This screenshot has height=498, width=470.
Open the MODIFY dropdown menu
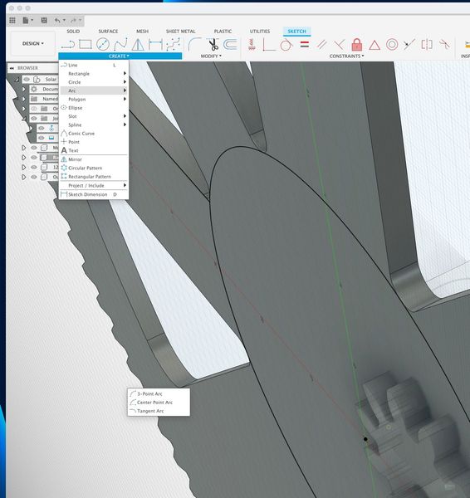211,56
